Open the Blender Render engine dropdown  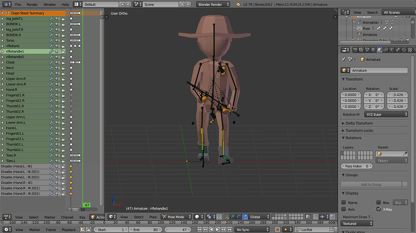[213, 4]
